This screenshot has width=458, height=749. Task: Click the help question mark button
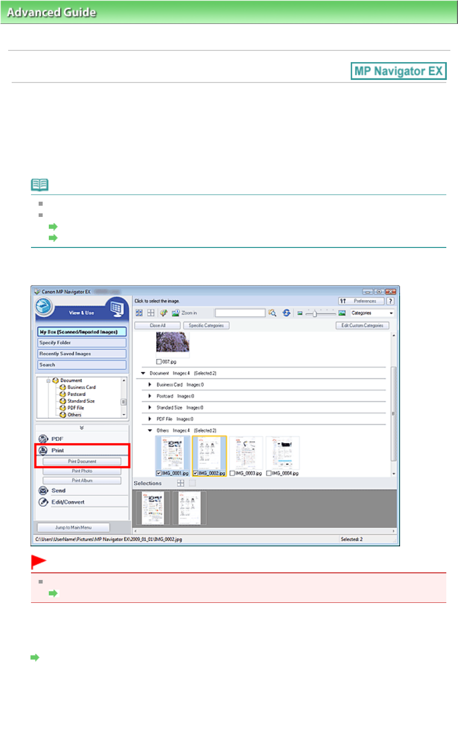[x=390, y=301]
